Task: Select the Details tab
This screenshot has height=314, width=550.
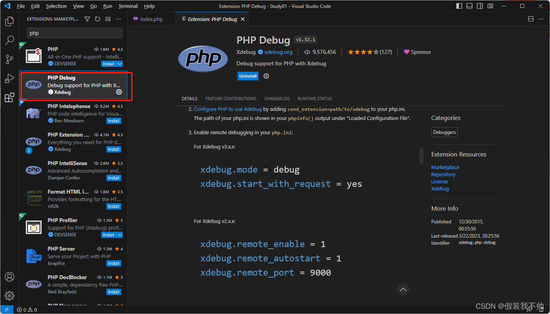Action: click(190, 99)
